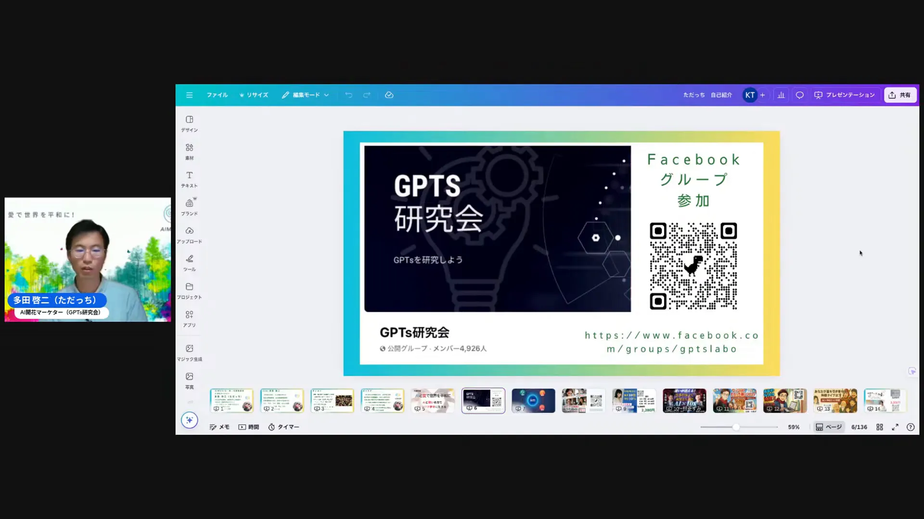
Task: Click the magic assistant sparkle button
Action: coord(189,420)
